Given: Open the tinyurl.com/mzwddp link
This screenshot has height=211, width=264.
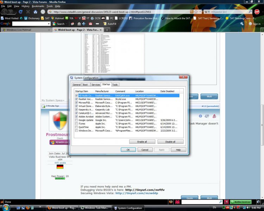Looking at the screenshot, I should click(137, 193).
